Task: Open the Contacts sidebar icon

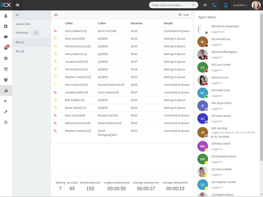Action: (6, 26)
